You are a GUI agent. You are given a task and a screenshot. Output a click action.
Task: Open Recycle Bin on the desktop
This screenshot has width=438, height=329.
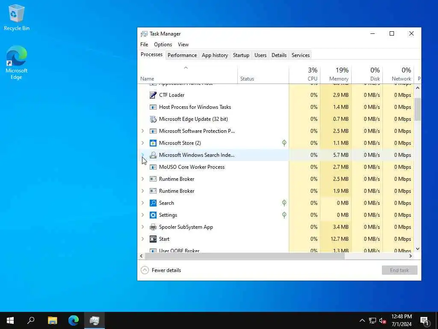(x=17, y=18)
